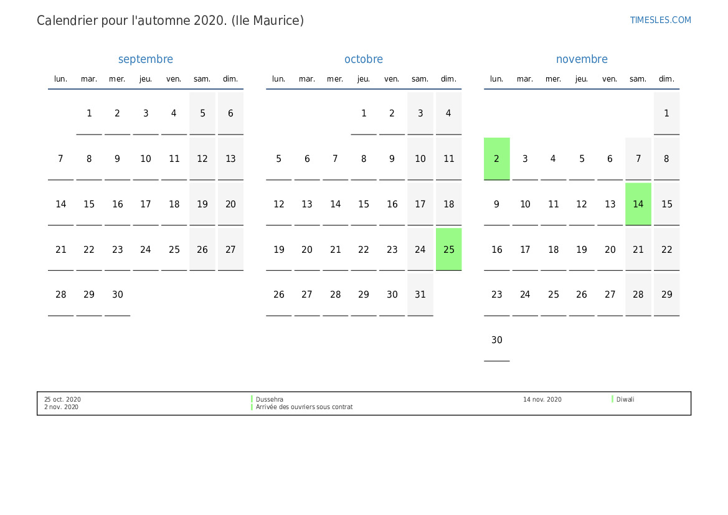Click the Dussehra legend entry

click(270, 400)
